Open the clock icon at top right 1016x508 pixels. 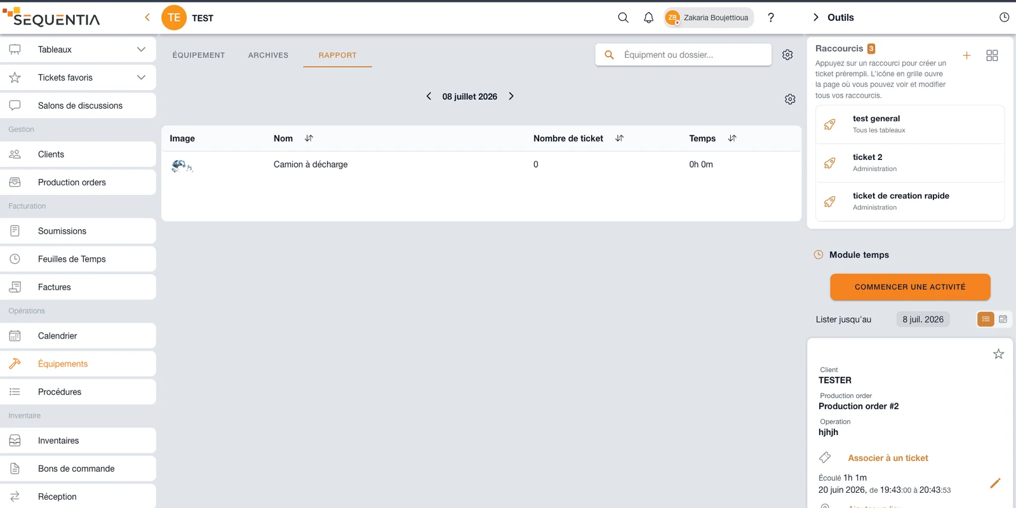(x=1004, y=17)
